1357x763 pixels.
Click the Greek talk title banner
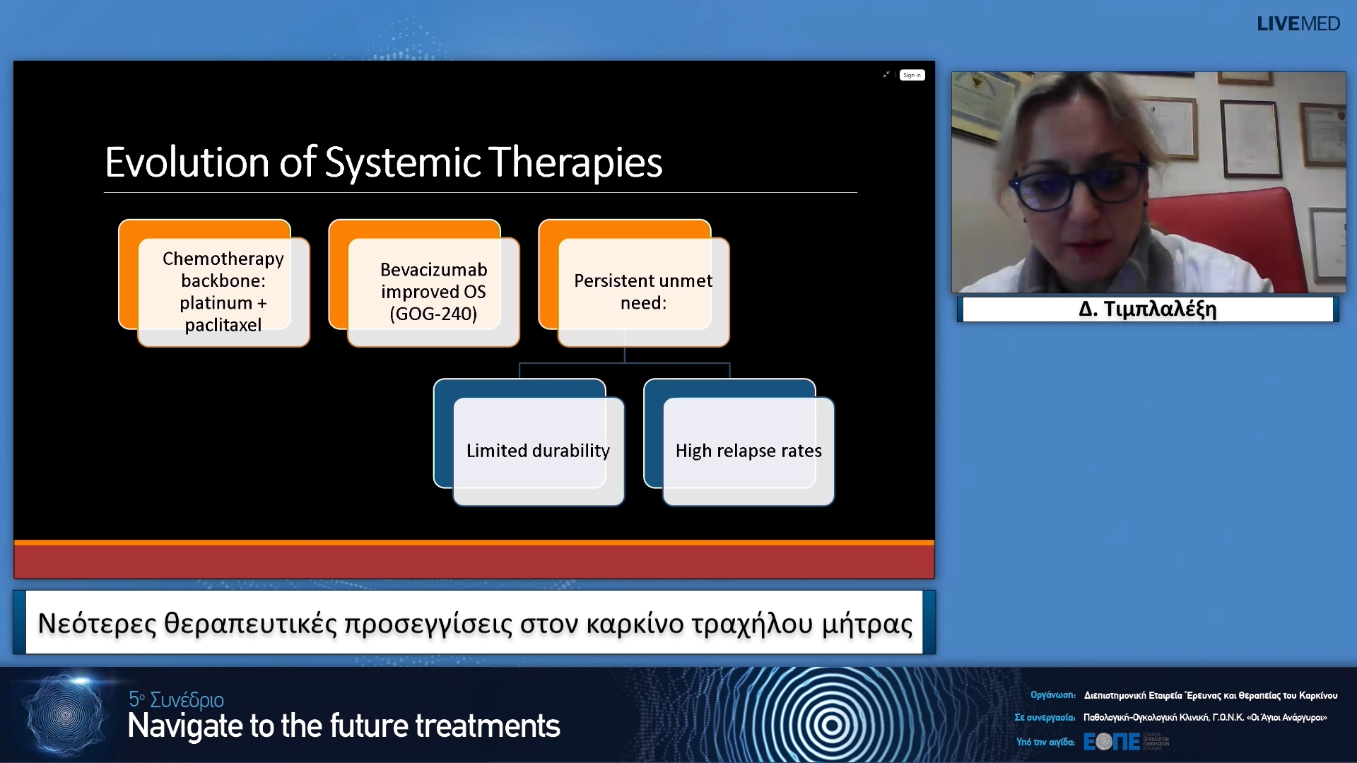click(x=474, y=623)
